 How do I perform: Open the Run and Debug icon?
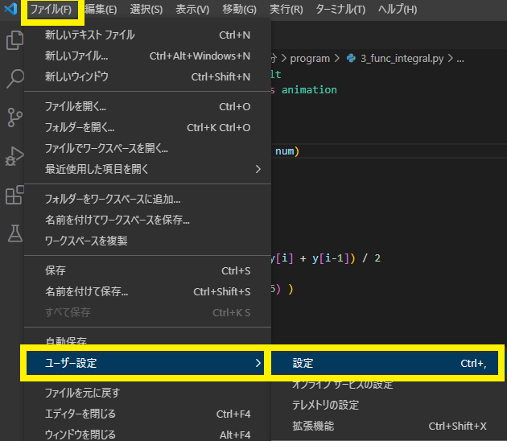click(x=14, y=156)
